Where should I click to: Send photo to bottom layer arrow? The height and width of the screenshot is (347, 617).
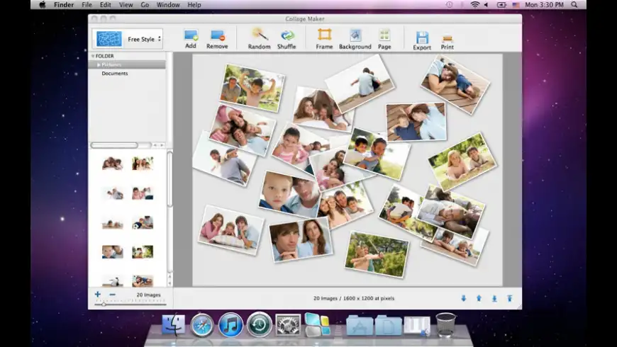tap(494, 298)
